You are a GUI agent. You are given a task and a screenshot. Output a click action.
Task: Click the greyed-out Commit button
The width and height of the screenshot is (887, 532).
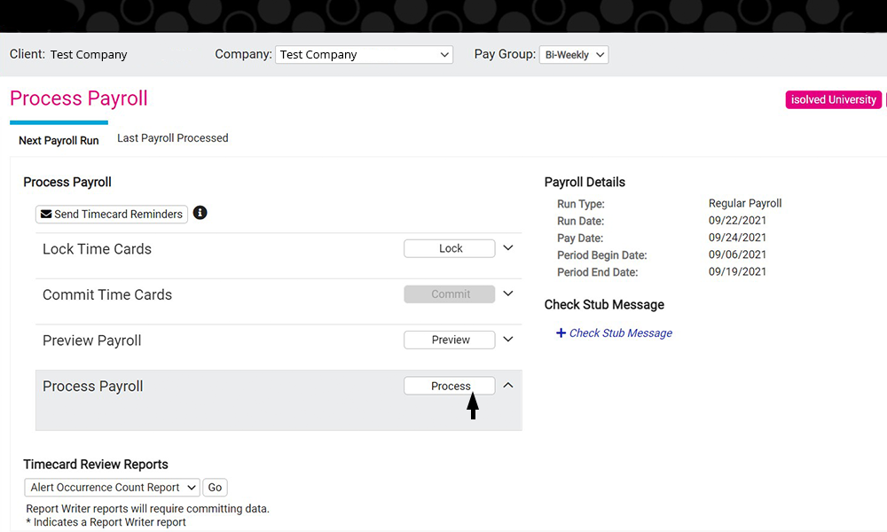pos(450,294)
